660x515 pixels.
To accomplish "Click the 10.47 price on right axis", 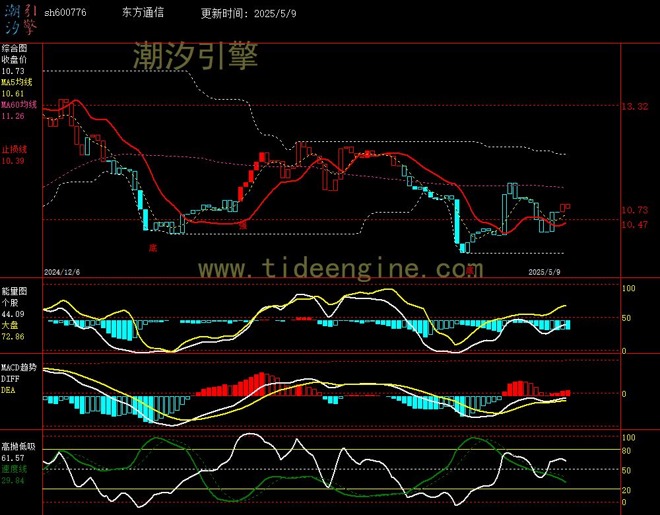I will [x=635, y=224].
